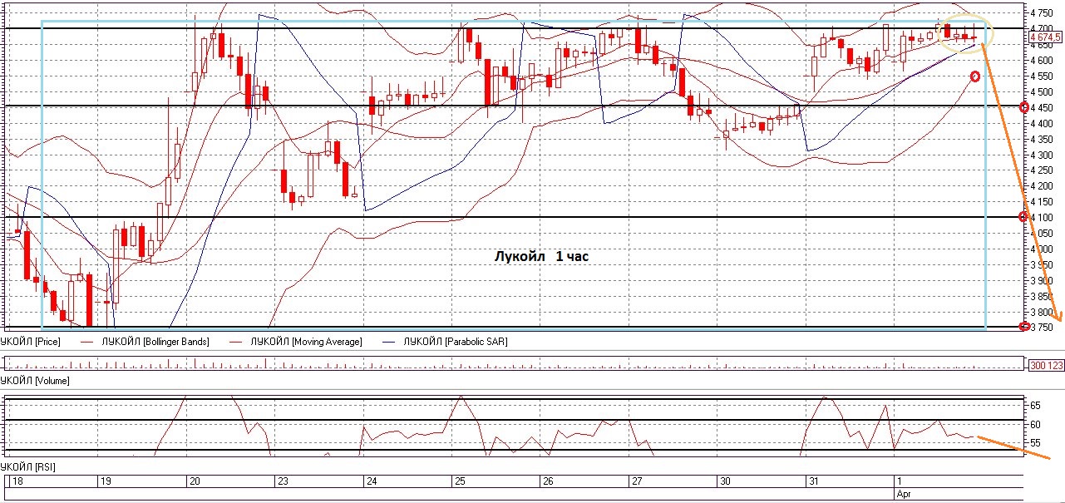Click the ЛУКОЙЛ [Moving Average] legend label
1065x503 pixels.
tap(306, 342)
